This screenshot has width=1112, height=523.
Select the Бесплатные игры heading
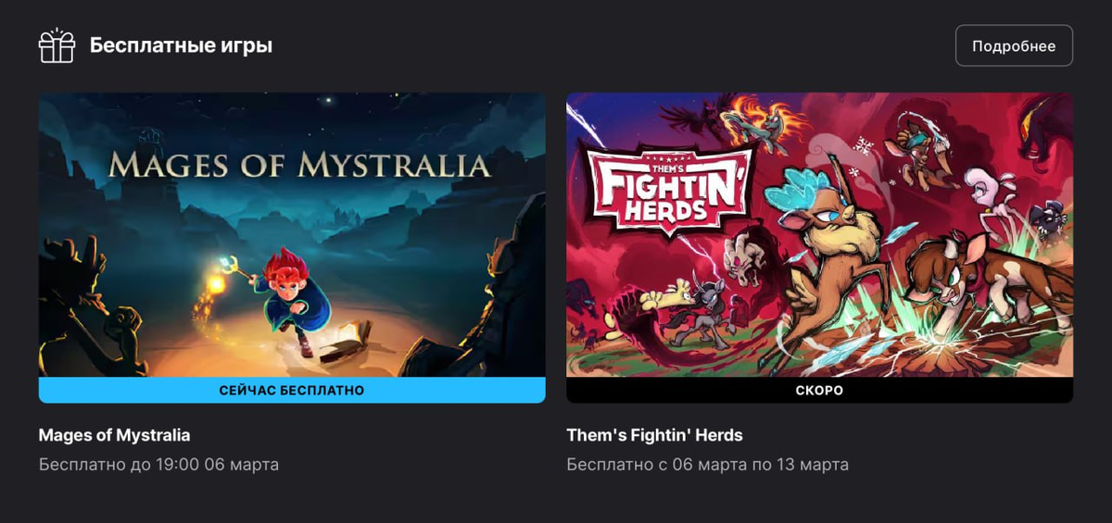click(x=181, y=45)
